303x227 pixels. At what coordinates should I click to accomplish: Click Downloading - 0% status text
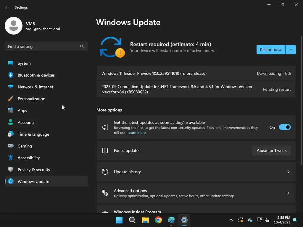click(x=274, y=73)
